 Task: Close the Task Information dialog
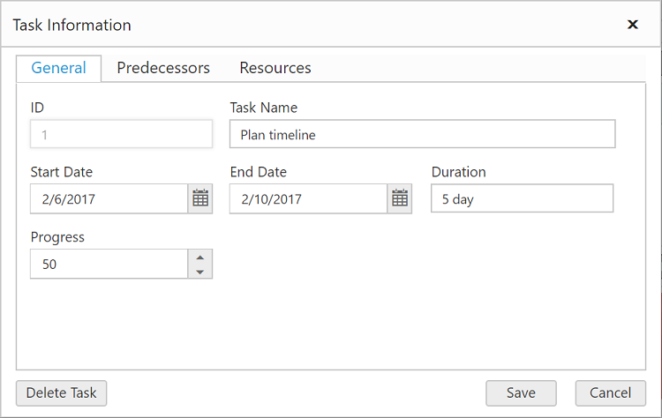(x=632, y=25)
